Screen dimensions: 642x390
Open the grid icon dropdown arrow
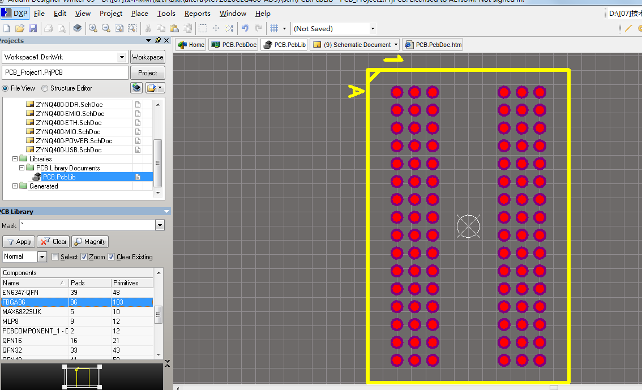click(285, 29)
